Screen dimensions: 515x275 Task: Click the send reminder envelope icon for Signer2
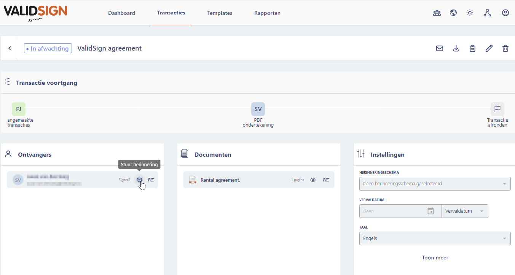(139, 180)
